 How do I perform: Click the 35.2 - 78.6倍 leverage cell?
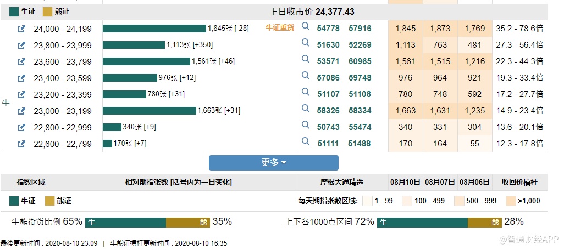tap(519, 29)
